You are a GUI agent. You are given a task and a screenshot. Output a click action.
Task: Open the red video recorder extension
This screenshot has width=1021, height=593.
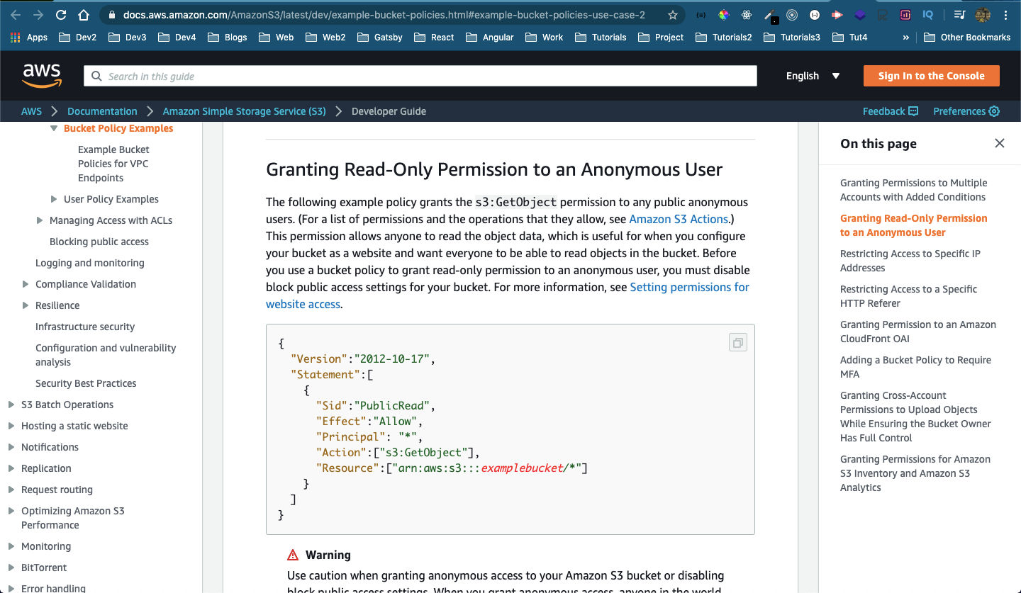point(837,15)
